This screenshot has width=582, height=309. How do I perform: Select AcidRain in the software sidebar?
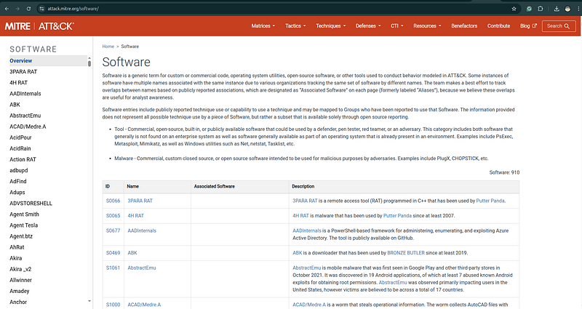pos(20,148)
